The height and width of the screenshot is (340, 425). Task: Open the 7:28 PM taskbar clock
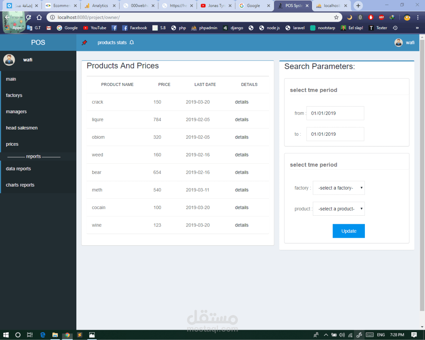click(397, 335)
